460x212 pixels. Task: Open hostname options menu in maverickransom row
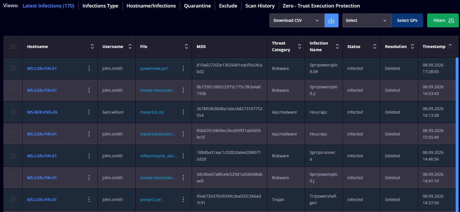(89, 134)
